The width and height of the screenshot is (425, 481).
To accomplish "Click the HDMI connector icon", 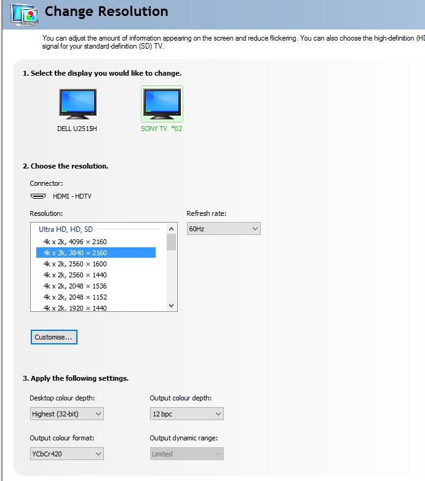I will coord(38,196).
